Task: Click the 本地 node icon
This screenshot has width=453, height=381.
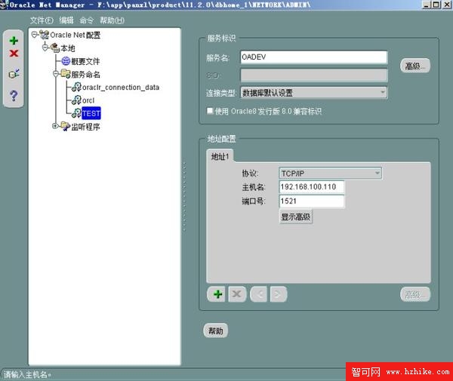Action: point(55,48)
